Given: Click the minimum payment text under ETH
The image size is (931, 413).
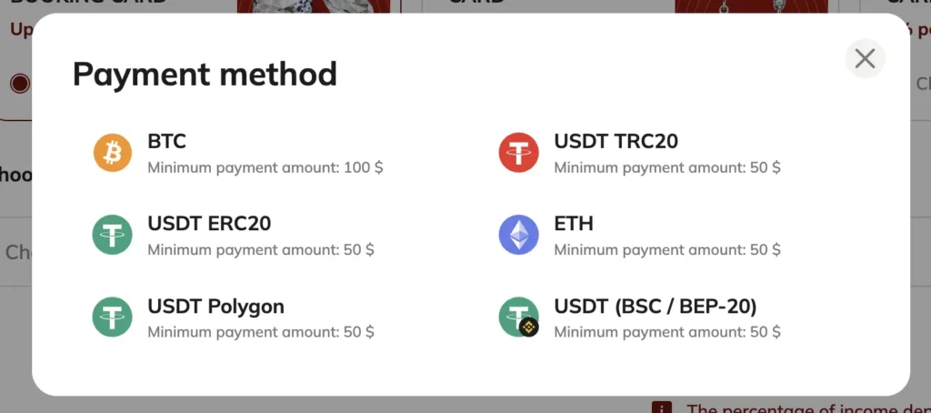Looking at the screenshot, I should coord(666,250).
